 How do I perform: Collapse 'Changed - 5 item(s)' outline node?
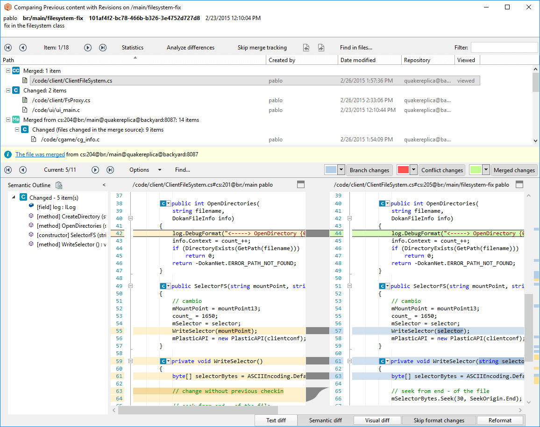[14, 197]
